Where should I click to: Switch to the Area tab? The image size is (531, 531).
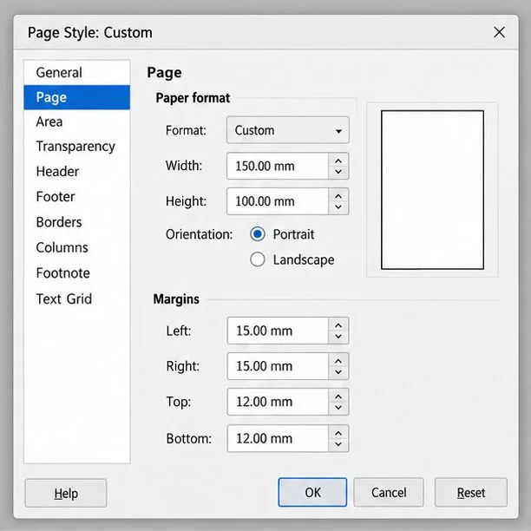pos(77,121)
